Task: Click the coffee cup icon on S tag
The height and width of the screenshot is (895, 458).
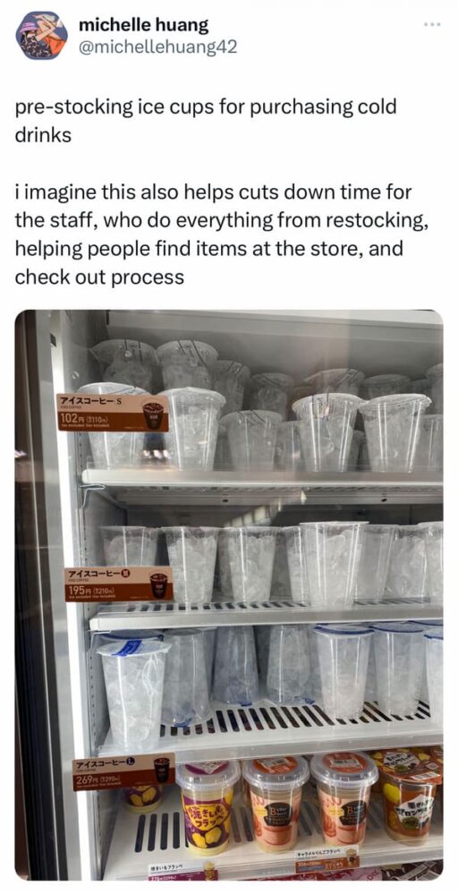Action: click(x=152, y=413)
